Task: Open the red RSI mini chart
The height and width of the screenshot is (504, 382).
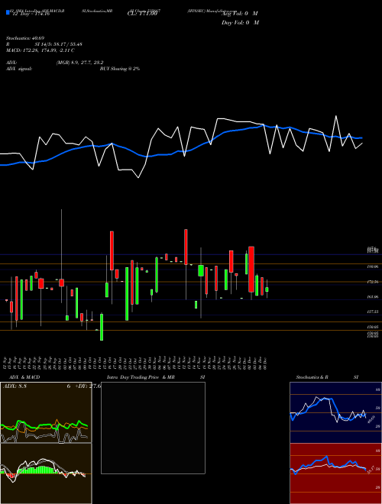Action: click(x=335, y=473)
